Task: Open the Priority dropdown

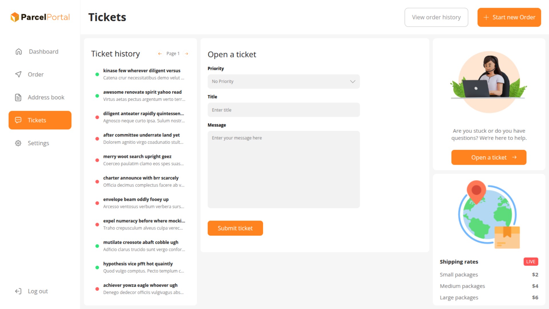Action: [x=283, y=81]
